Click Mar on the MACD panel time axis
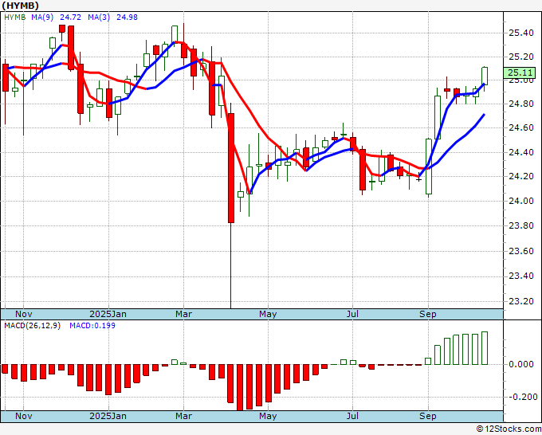The height and width of the screenshot is (435, 542). 183,416
